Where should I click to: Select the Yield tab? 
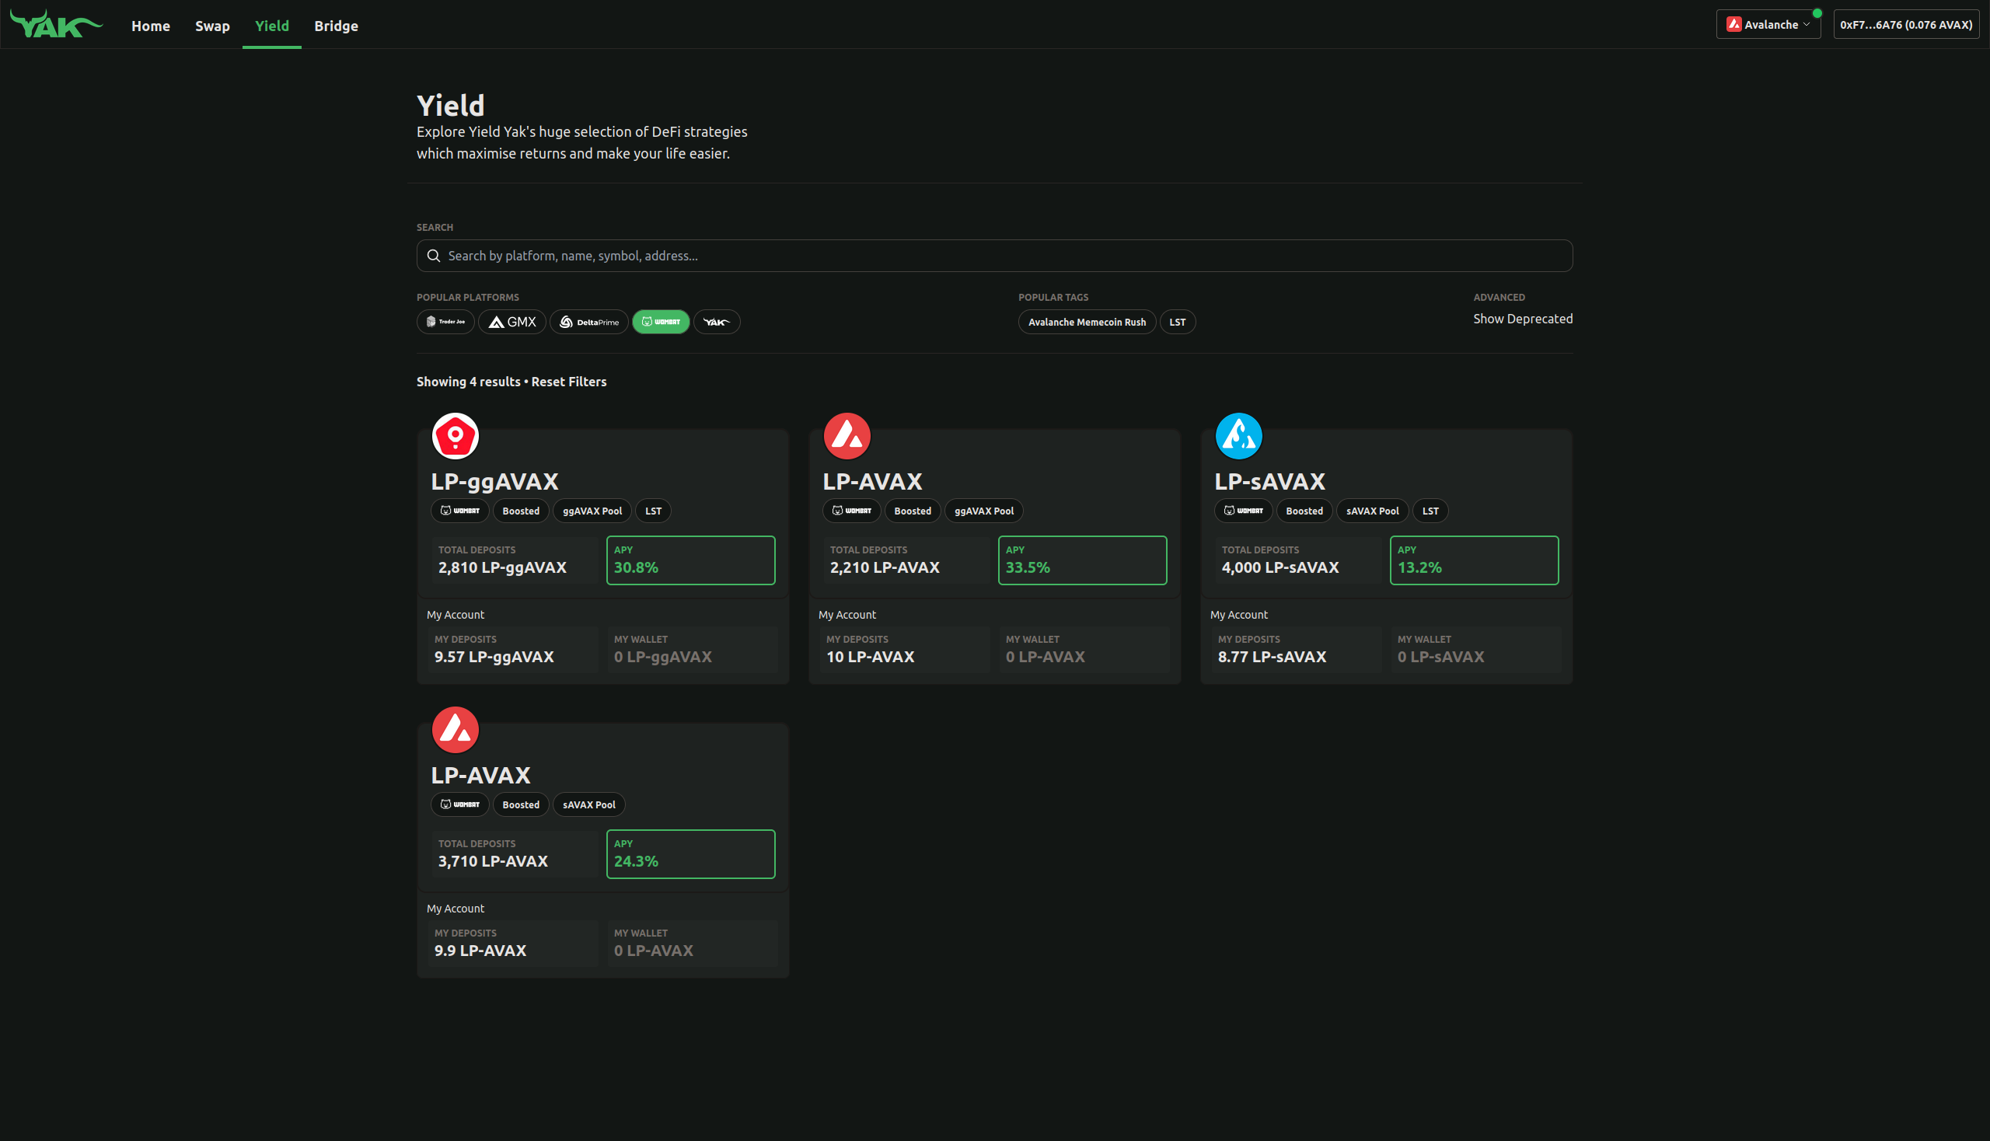(272, 26)
